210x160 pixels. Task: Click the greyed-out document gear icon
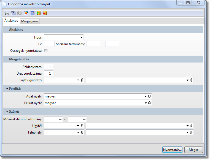(x=20, y=13)
